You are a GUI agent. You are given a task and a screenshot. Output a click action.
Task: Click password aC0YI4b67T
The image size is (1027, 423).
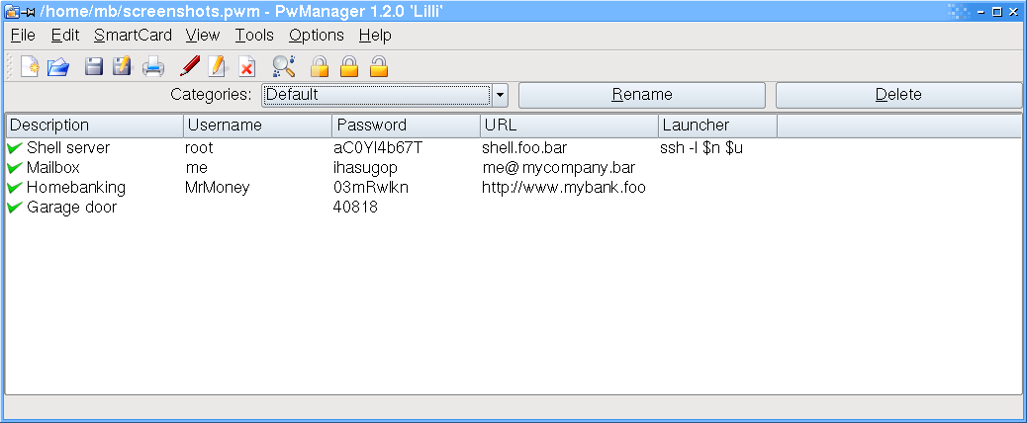(x=378, y=148)
